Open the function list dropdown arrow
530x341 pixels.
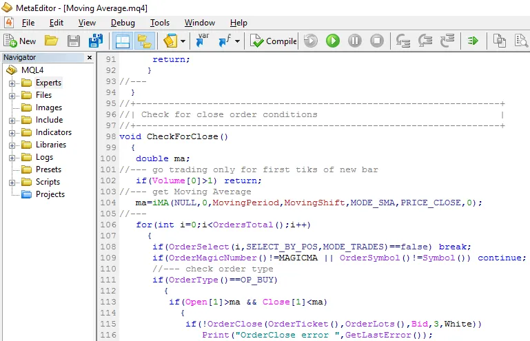coord(237,41)
